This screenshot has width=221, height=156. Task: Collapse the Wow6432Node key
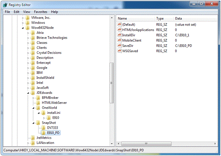23,28
